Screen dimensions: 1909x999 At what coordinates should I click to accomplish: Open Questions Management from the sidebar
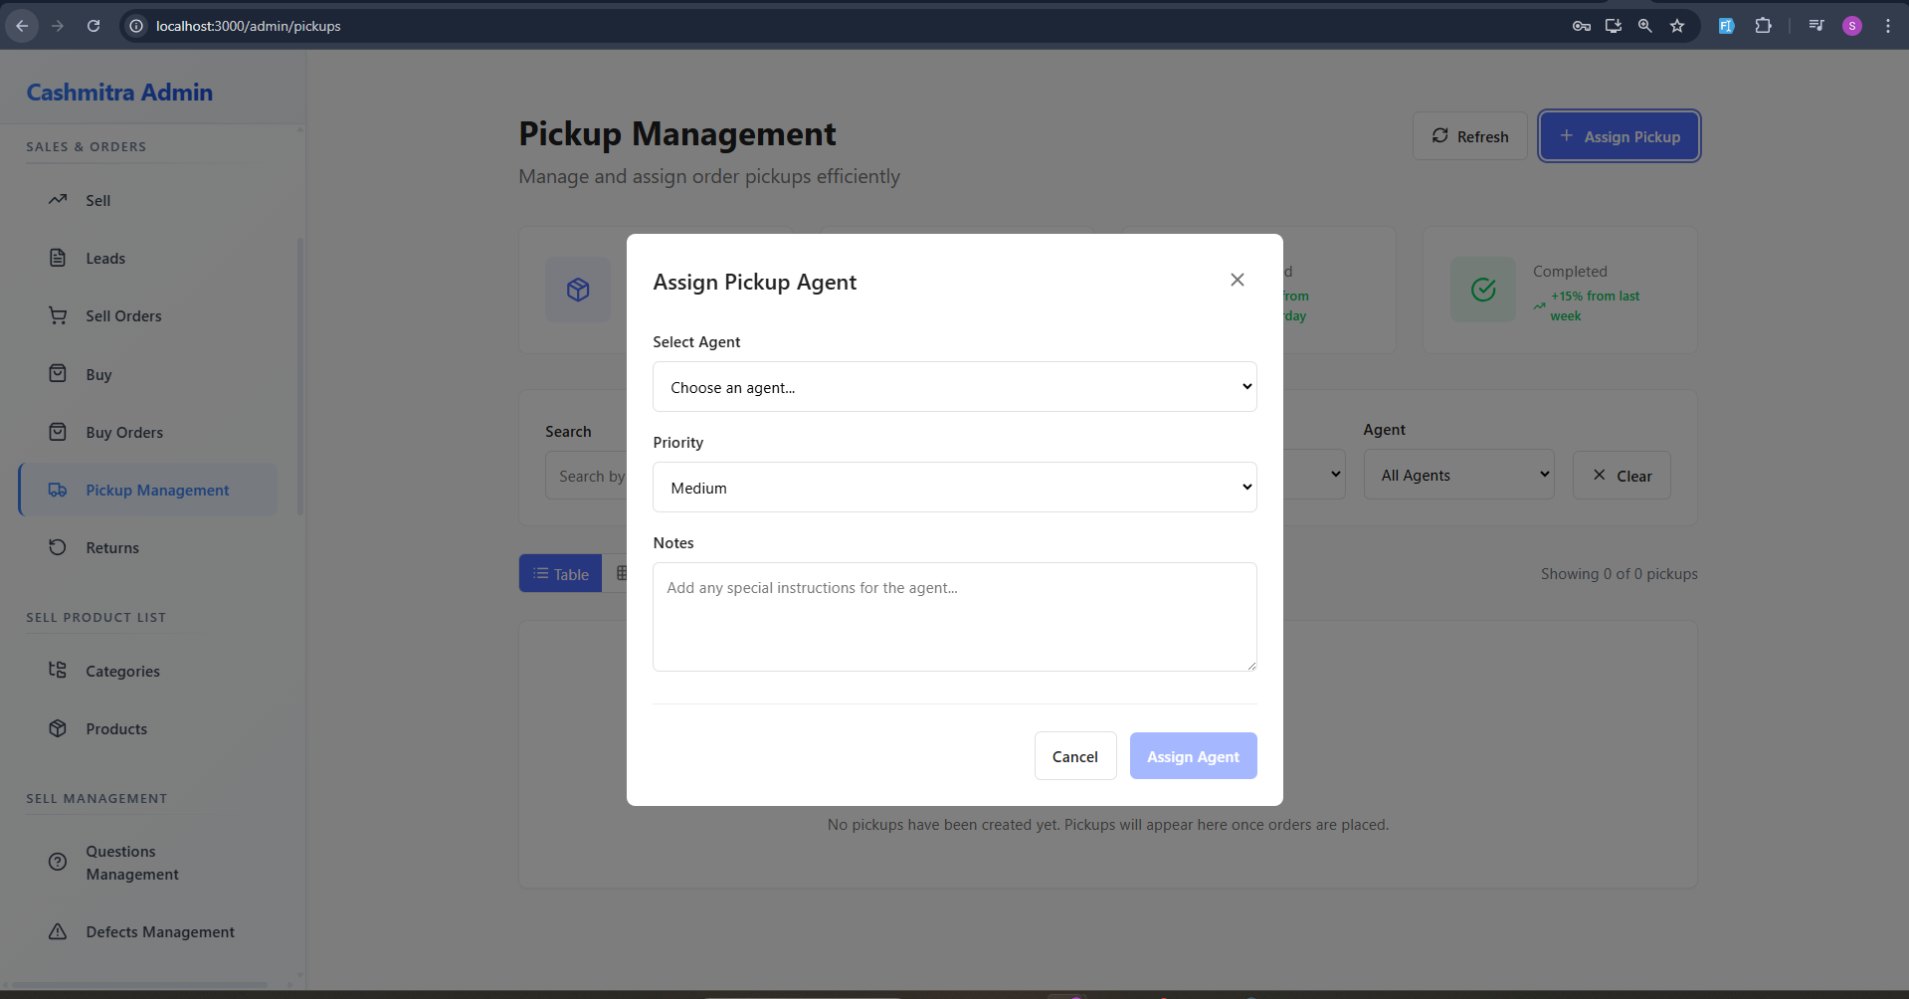[x=132, y=863]
